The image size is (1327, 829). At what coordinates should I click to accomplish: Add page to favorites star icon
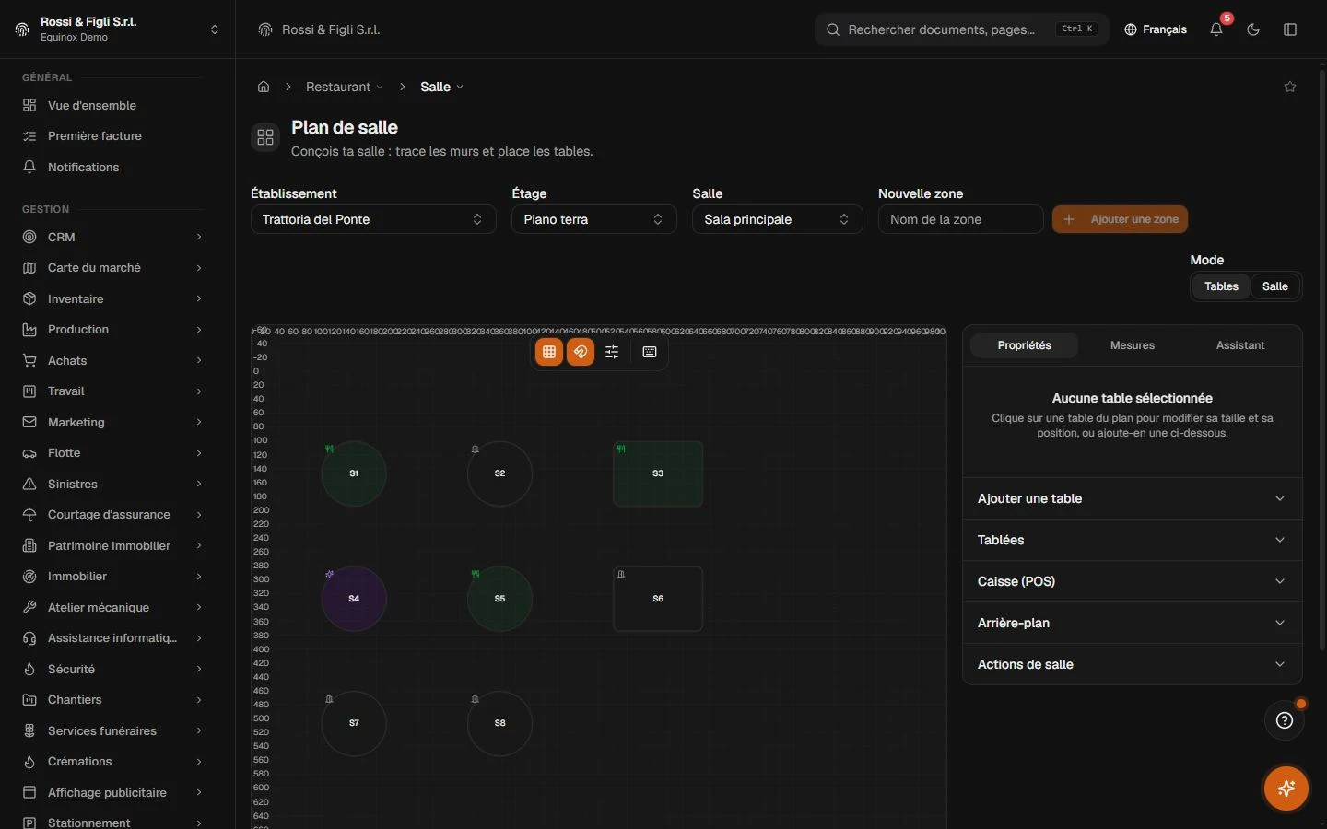[x=1290, y=87]
